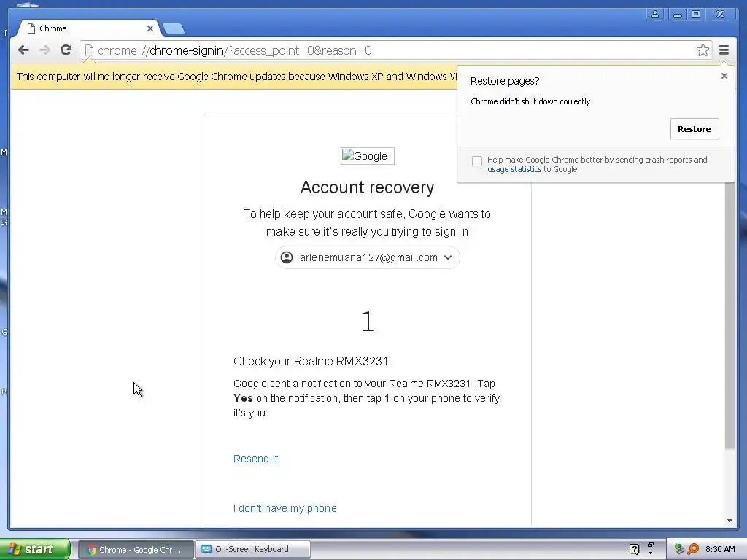747x560 pixels.
Task: Click the verification number 1
Action: pyautogui.click(x=368, y=322)
